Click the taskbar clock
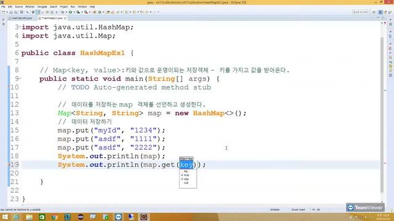Viewport: 394px width, 221px height. click(x=383, y=217)
